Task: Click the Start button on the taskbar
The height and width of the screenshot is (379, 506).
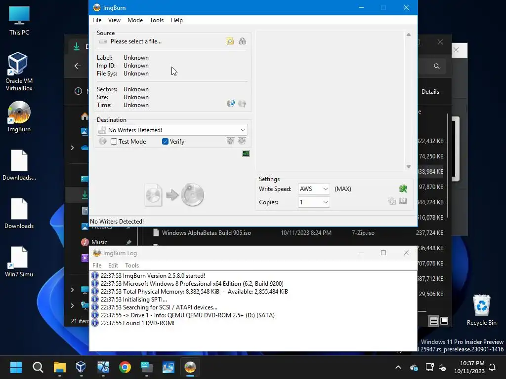Action: pyautogui.click(x=16, y=367)
